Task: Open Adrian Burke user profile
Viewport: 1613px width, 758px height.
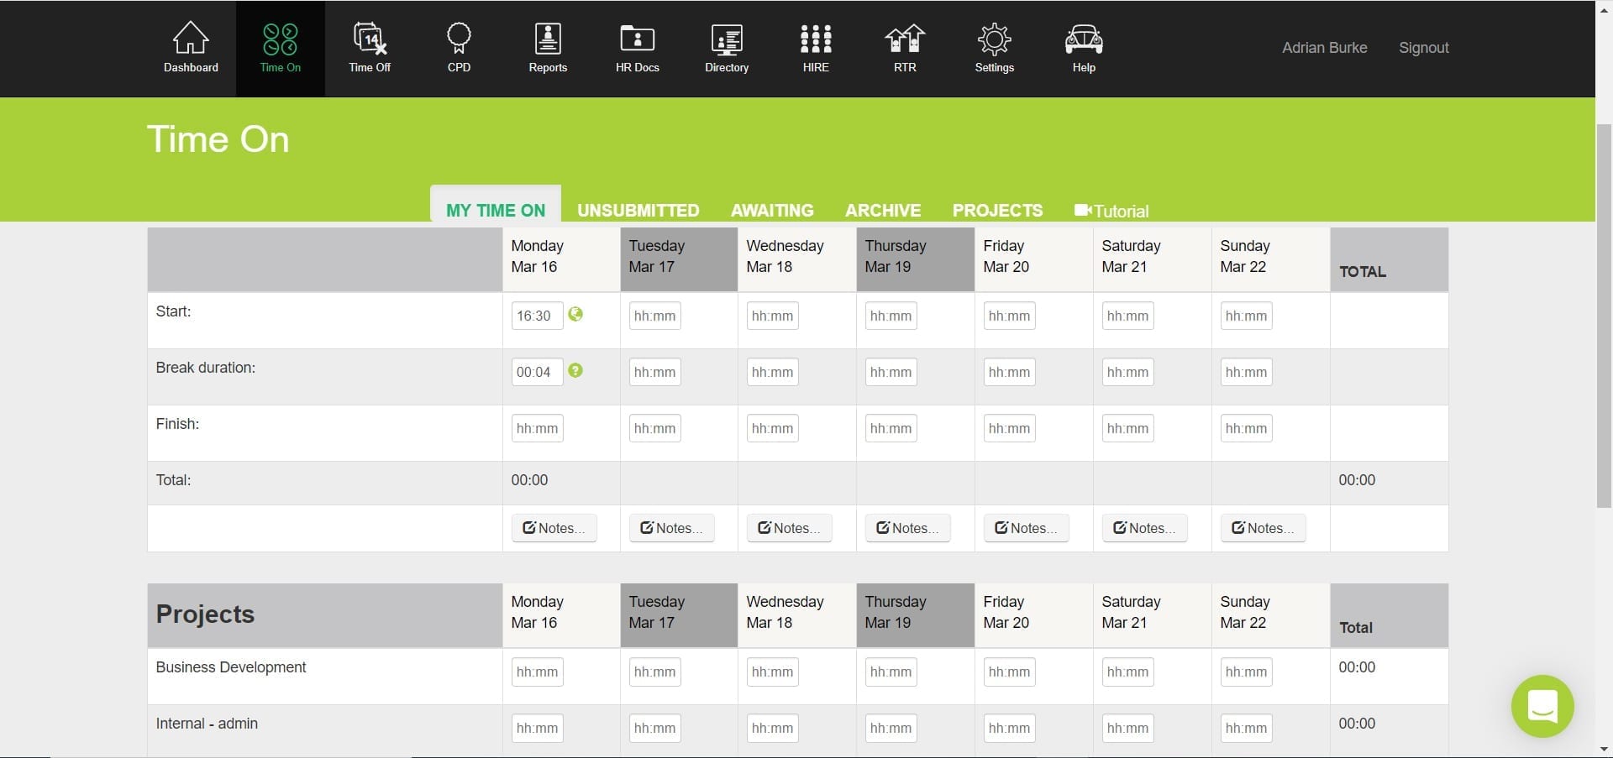Action: [x=1324, y=48]
